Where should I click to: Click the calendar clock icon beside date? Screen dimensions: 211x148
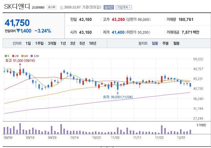62,7
